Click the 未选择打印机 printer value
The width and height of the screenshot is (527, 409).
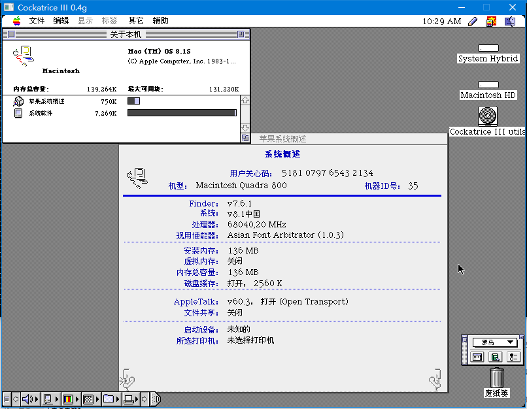pos(250,340)
